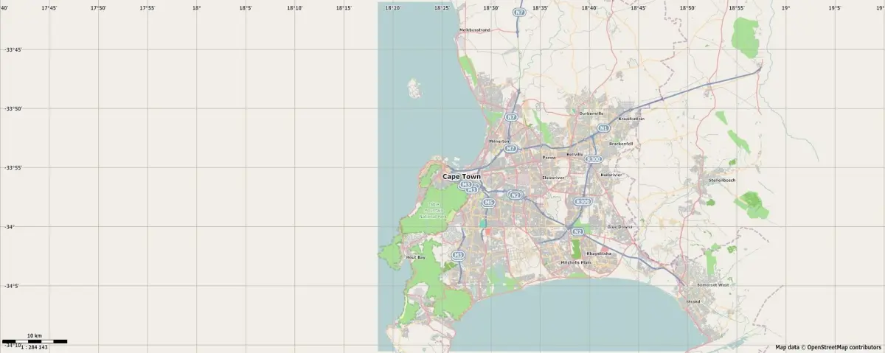The width and height of the screenshot is (885, 353).
Task: Click the R300 shield near Bellville
Action: (594, 159)
